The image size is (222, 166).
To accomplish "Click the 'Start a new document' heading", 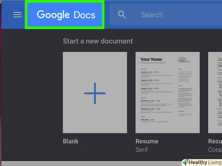I will 98,41.
